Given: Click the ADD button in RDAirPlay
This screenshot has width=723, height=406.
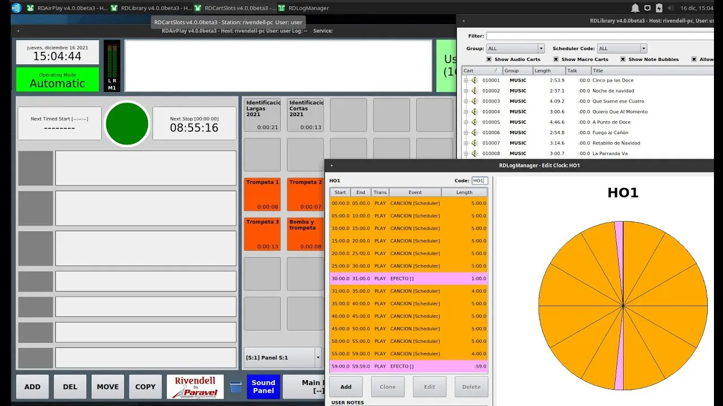Looking at the screenshot, I should pyautogui.click(x=32, y=387).
